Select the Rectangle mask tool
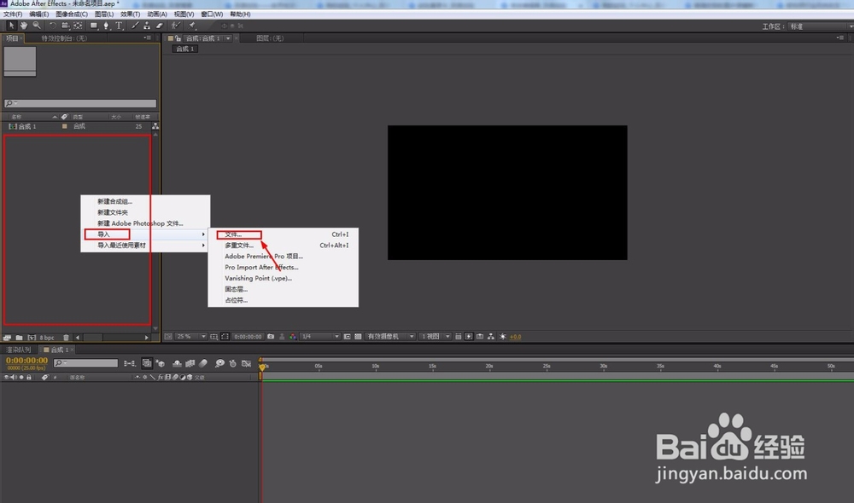 [x=94, y=26]
